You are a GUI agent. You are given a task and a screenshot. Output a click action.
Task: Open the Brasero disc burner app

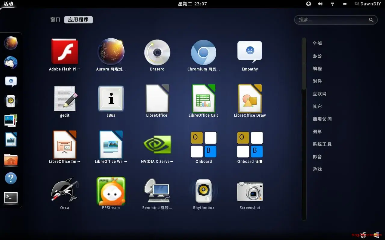[157, 52]
